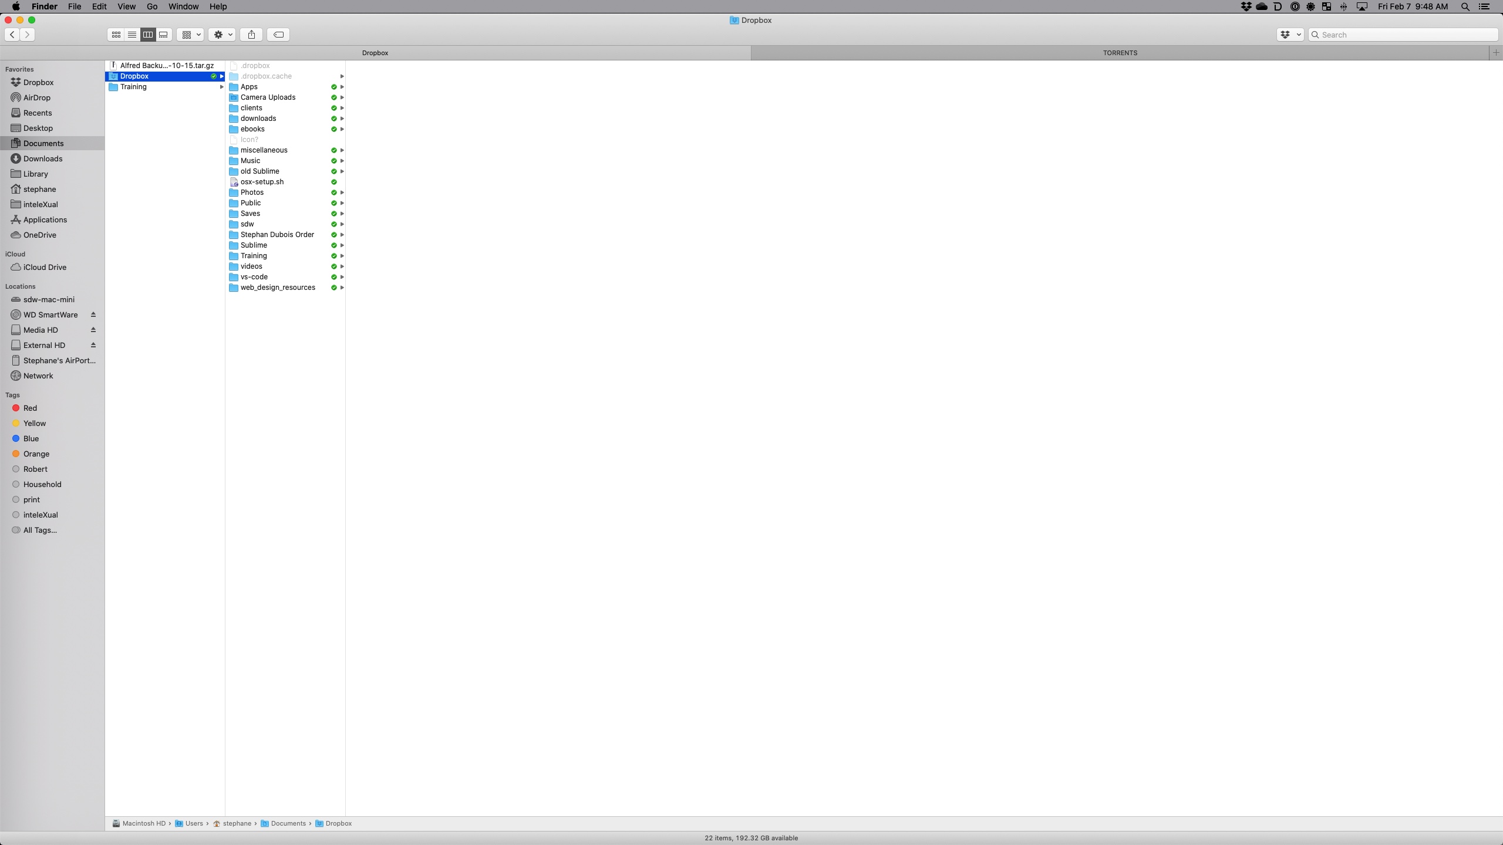Open the Group By dropdown
Image resolution: width=1503 pixels, height=845 pixels.
pos(190,35)
